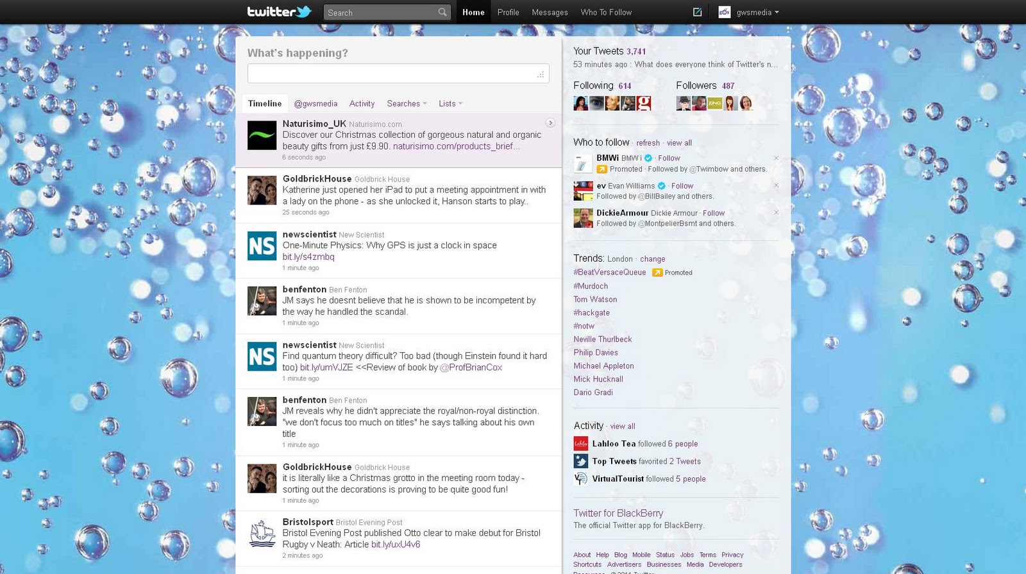The image size is (1026, 574).
Task: Open the Privacy footer link
Action: click(x=732, y=555)
